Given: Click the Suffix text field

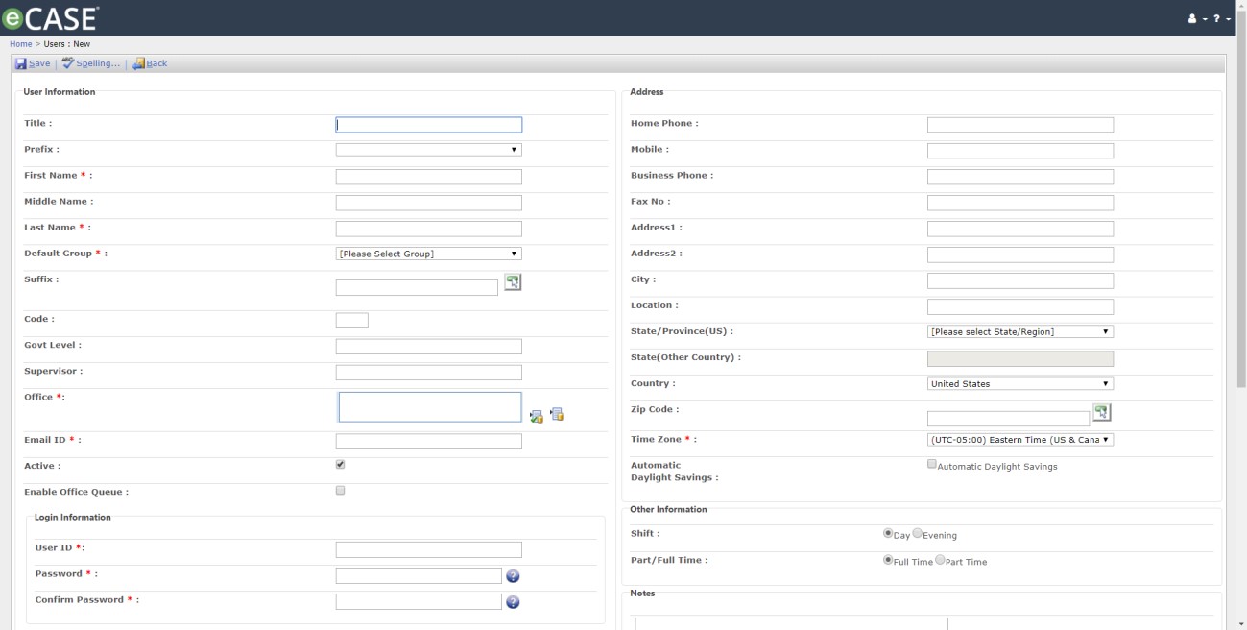Looking at the screenshot, I should (x=417, y=287).
